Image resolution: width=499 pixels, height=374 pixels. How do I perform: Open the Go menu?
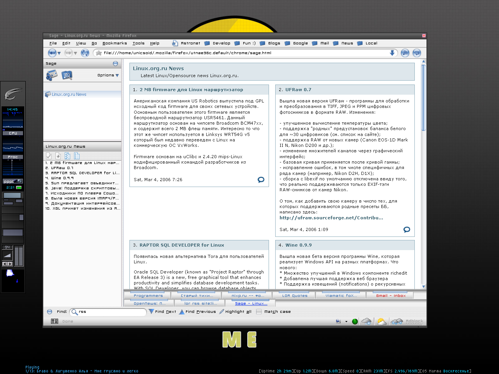[x=94, y=43]
